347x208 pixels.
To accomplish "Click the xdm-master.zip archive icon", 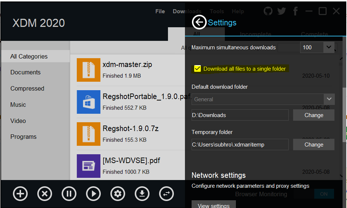I will click(89, 70).
